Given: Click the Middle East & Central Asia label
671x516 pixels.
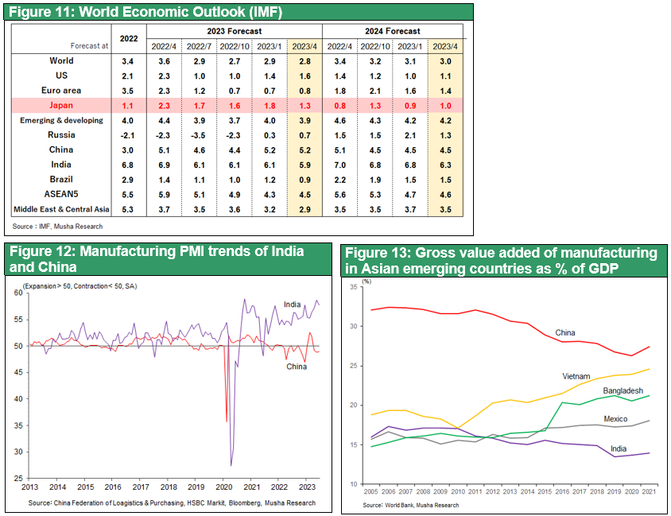Looking at the screenshot, I should pos(61,210).
